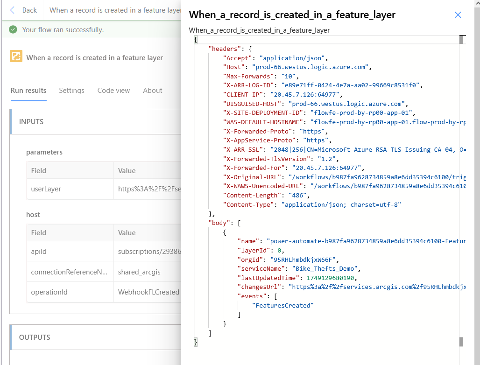The image size is (480, 365).
Task: Click the "CLIENT-IP" header line
Action: [282, 95]
